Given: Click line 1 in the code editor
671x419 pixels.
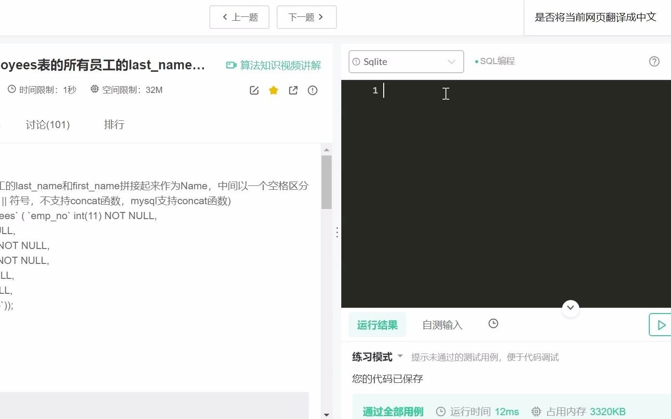Looking at the screenshot, I should click(x=506, y=91).
